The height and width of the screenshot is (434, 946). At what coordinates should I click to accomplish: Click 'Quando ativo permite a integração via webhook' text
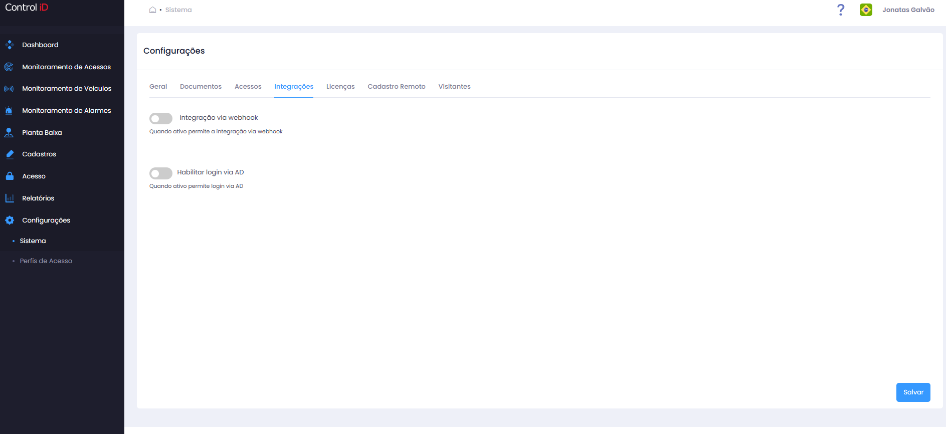tap(216, 132)
